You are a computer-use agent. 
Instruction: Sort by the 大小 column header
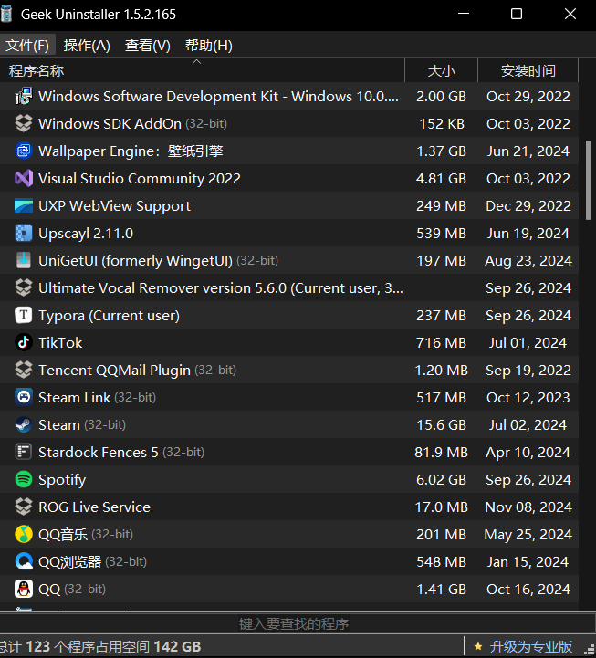[x=441, y=70]
